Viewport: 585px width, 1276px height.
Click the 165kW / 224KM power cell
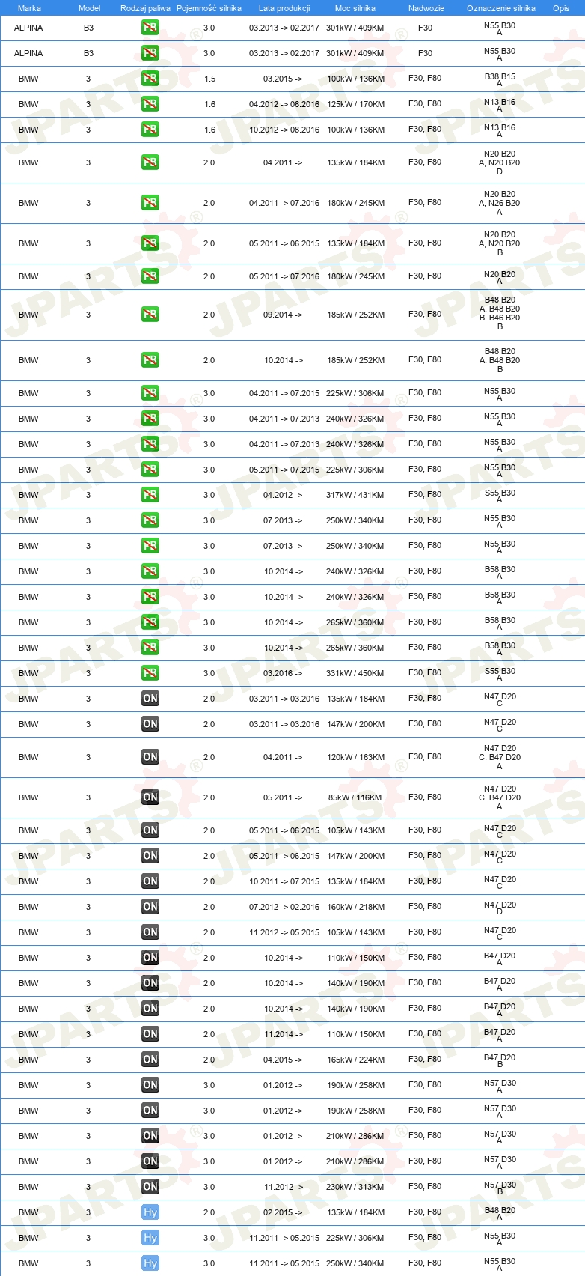coord(355,1060)
